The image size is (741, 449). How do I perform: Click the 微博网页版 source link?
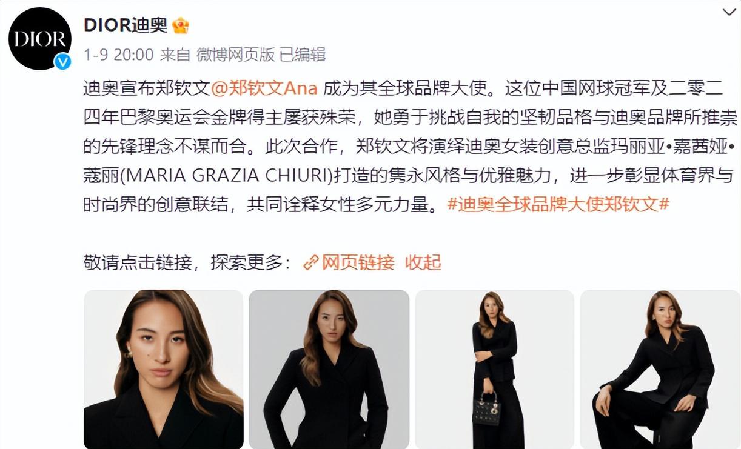point(235,55)
